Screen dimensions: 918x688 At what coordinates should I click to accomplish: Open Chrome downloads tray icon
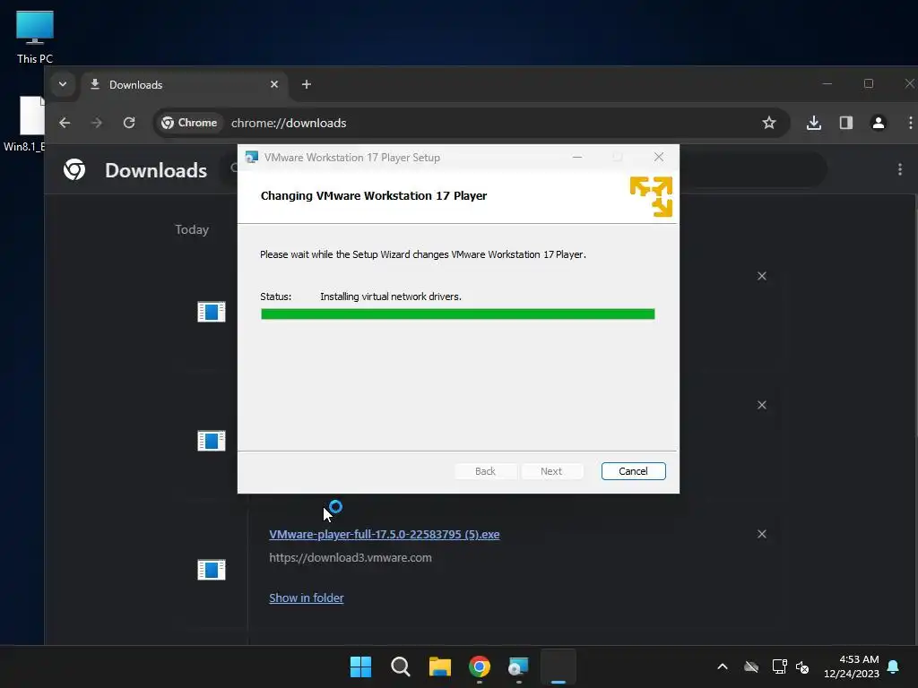click(813, 123)
